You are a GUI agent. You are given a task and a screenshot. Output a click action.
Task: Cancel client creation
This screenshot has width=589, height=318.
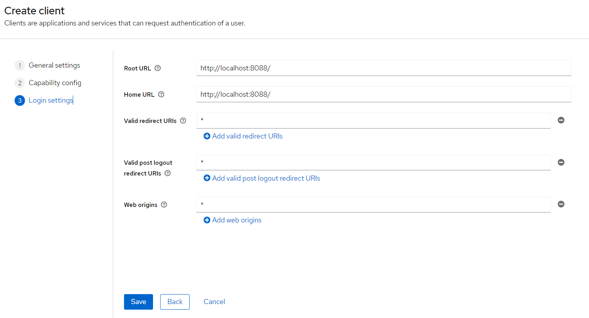pyautogui.click(x=214, y=302)
